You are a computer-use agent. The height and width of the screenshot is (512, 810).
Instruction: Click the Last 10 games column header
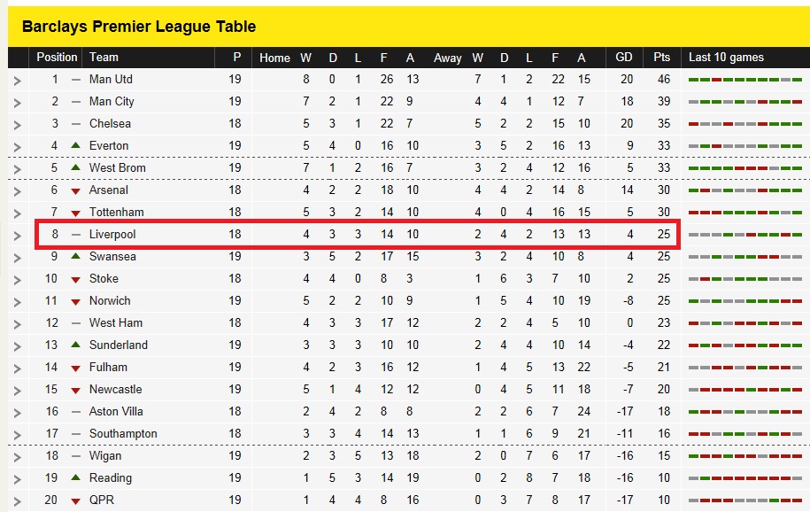point(726,57)
